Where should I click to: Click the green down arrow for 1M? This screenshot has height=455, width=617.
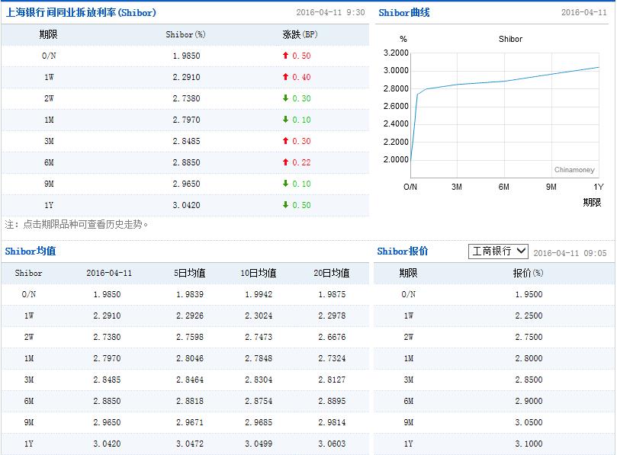point(285,120)
